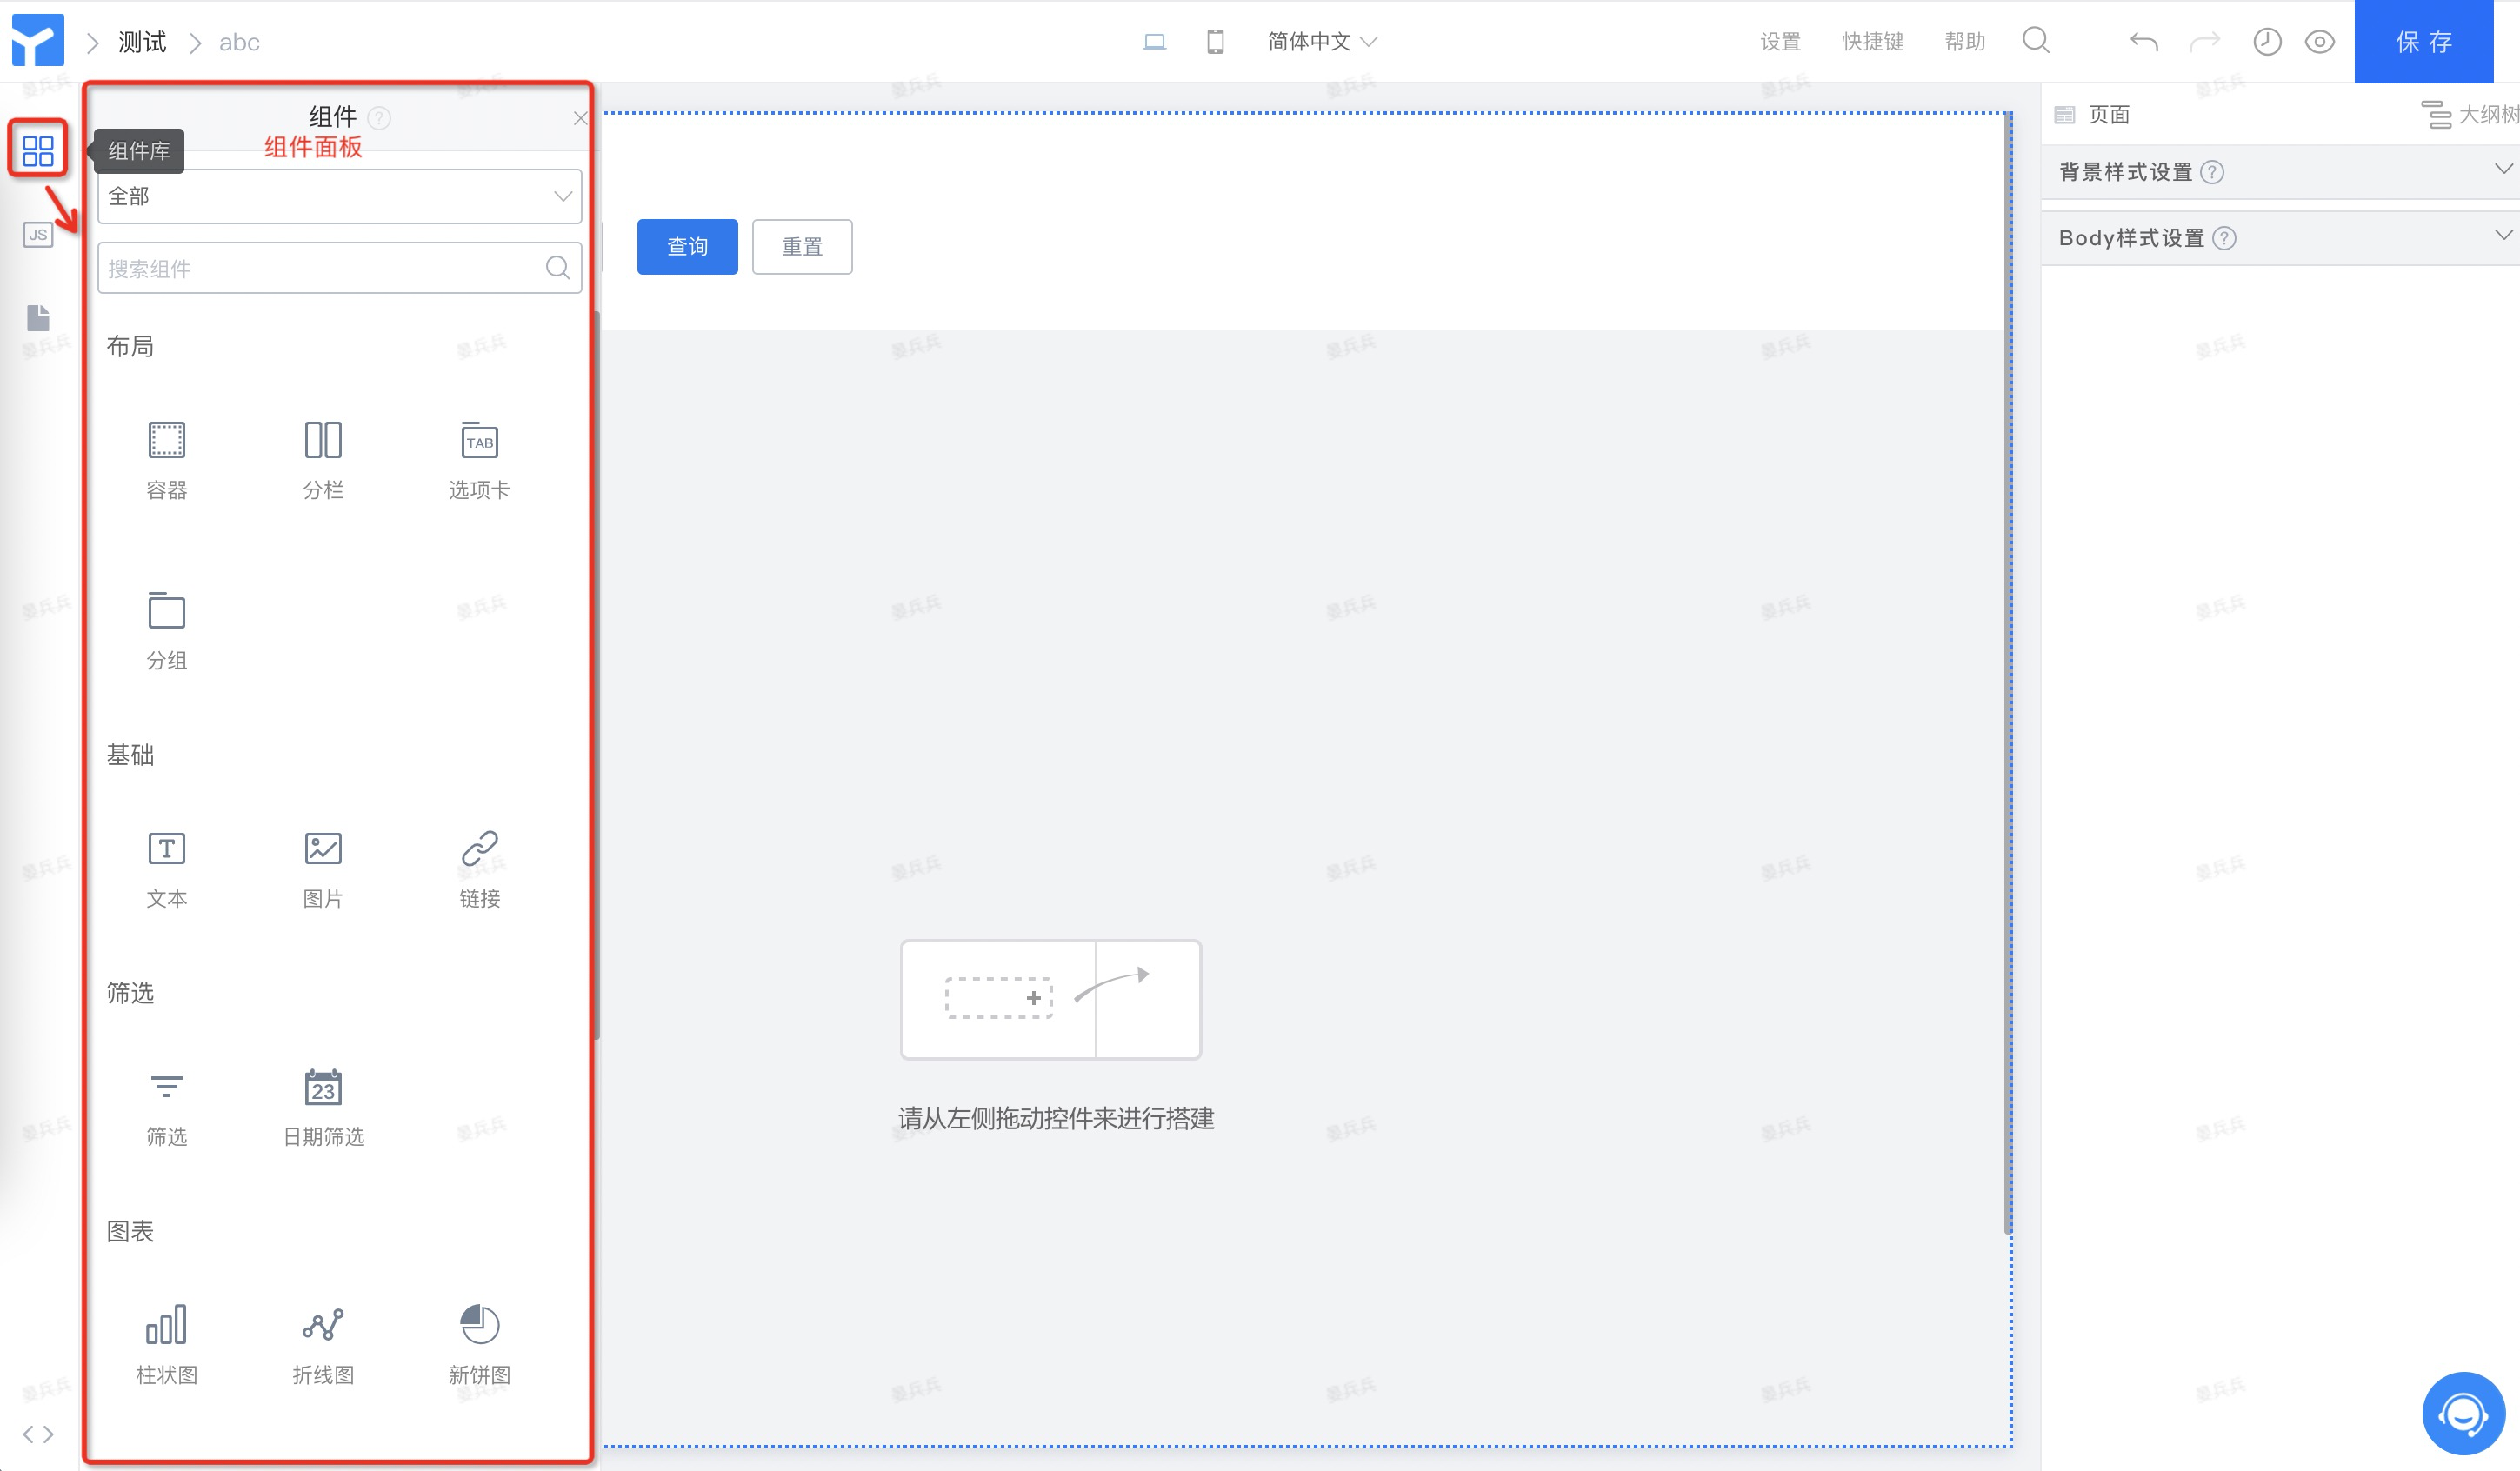The height and width of the screenshot is (1471, 2520).
Task: Switch to the 页面 tab
Action: pyautogui.click(x=2092, y=114)
